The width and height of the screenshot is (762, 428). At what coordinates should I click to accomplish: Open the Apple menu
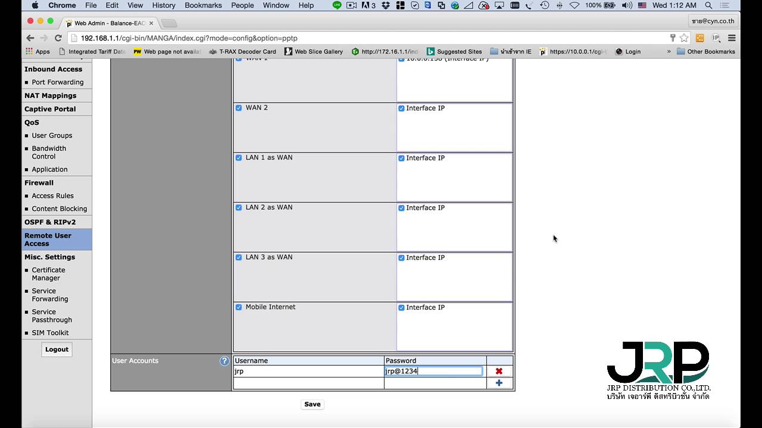pos(35,5)
